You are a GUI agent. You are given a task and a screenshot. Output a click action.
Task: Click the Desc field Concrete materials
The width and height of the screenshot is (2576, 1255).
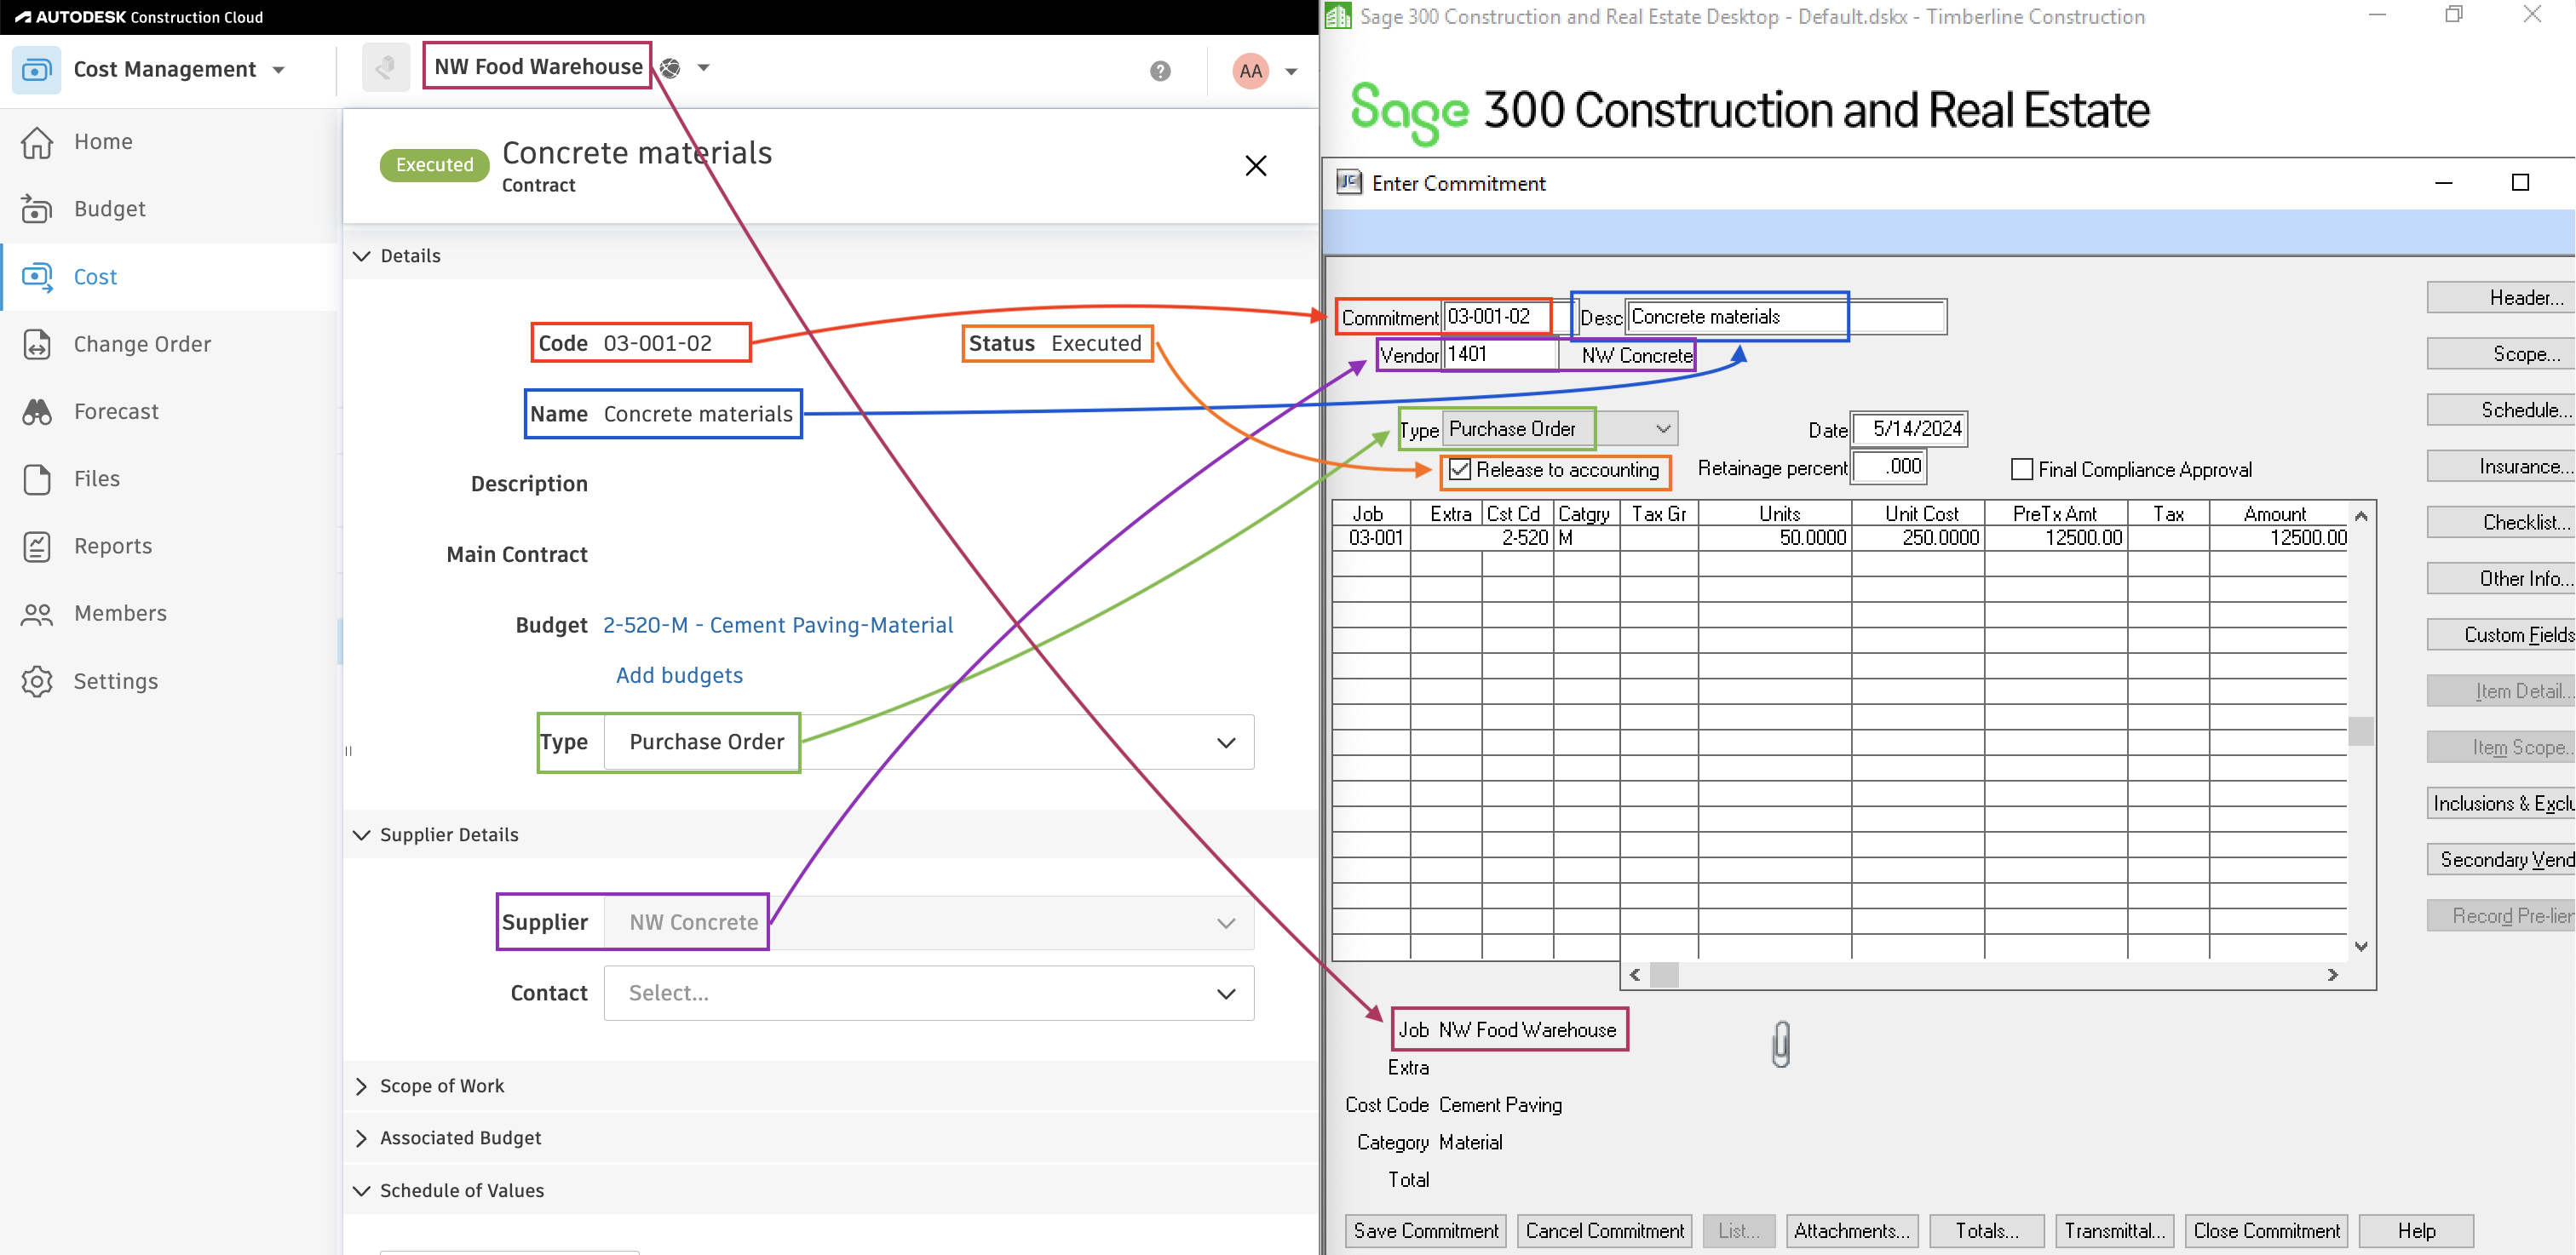point(1786,317)
